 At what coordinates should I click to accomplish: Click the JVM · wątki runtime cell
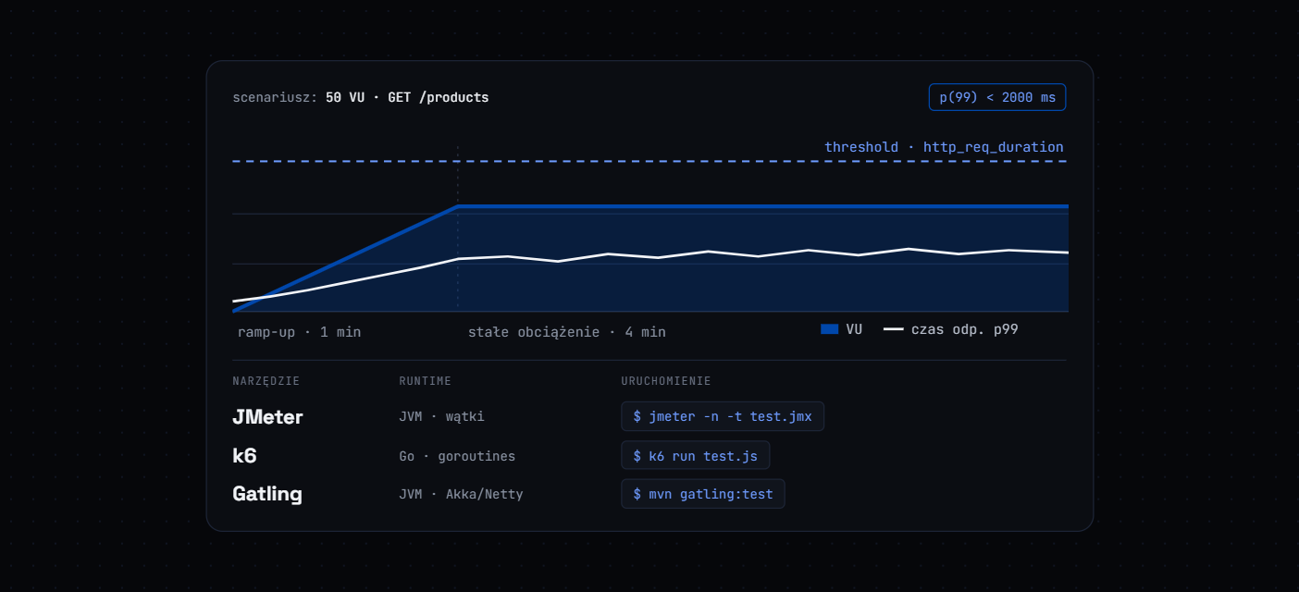pos(441,416)
